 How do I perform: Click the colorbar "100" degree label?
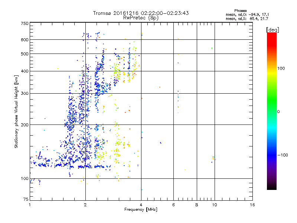pyautogui.click(x=281, y=68)
